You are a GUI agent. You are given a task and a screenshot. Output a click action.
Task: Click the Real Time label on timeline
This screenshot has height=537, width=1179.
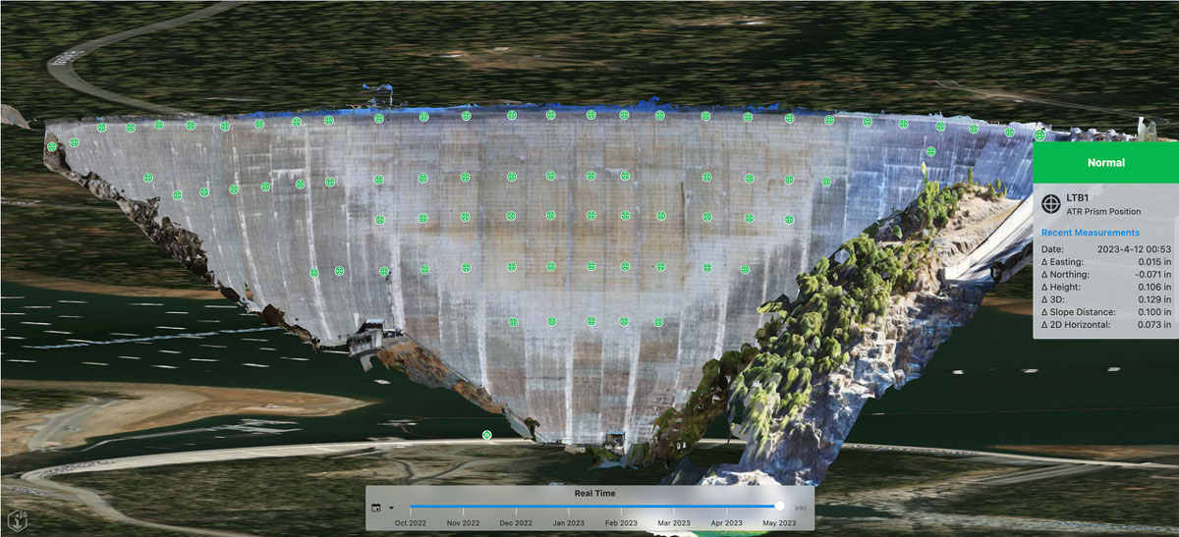click(595, 493)
